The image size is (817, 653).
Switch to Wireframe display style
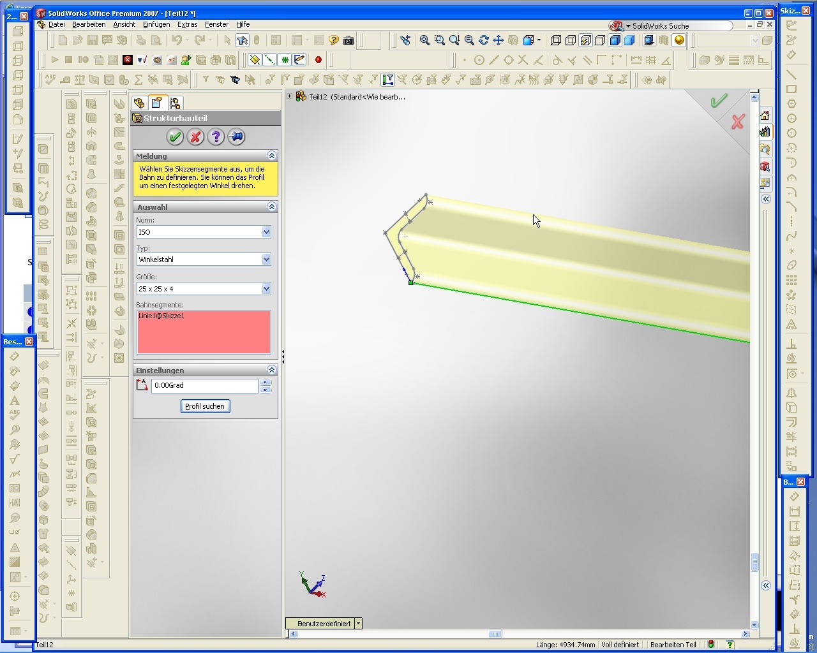click(556, 40)
